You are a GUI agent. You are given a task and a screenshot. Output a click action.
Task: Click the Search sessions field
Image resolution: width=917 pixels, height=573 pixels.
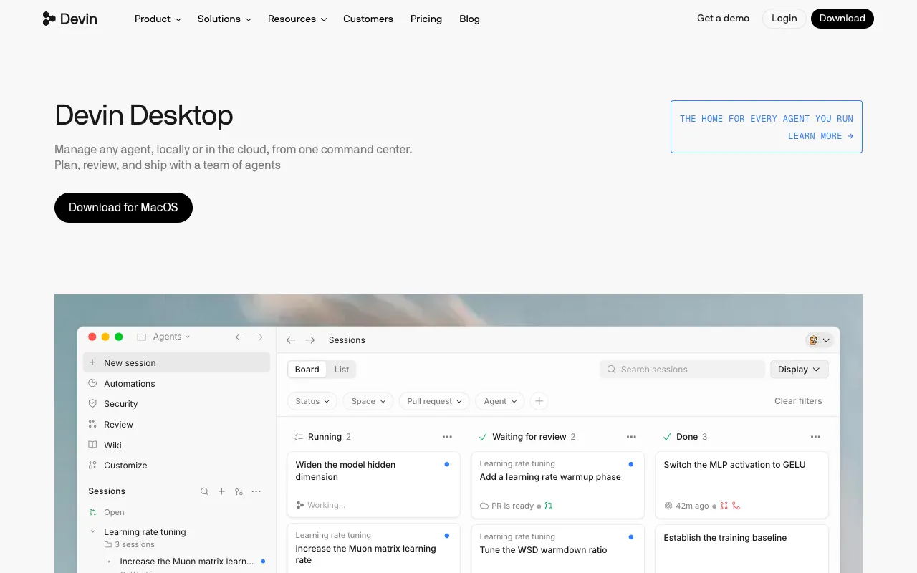pos(682,370)
